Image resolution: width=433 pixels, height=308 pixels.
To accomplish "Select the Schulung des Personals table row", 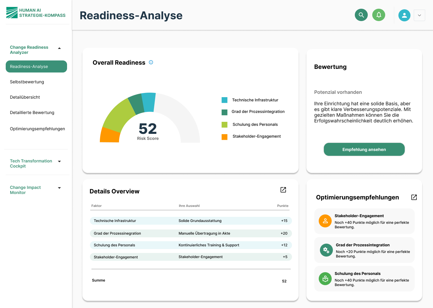I will 191,245.
